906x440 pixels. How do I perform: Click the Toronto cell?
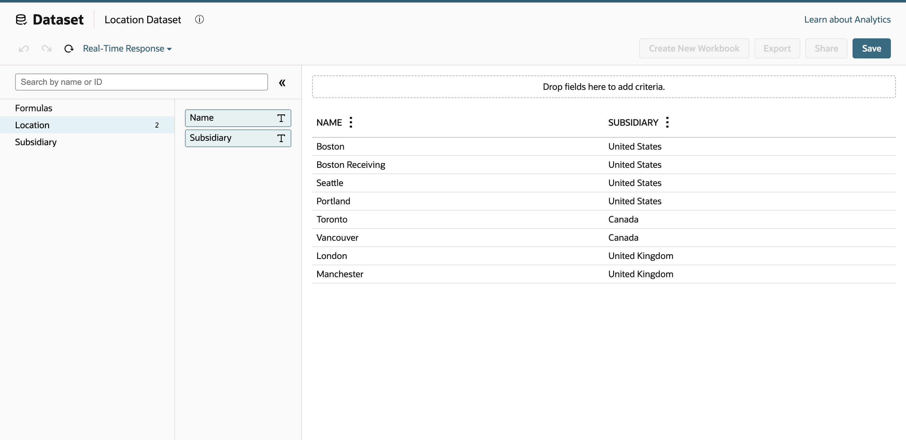pos(332,219)
